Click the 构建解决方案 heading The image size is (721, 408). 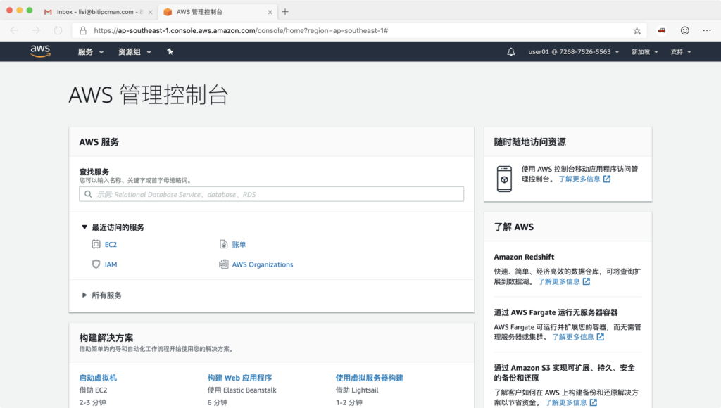coord(106,338)
